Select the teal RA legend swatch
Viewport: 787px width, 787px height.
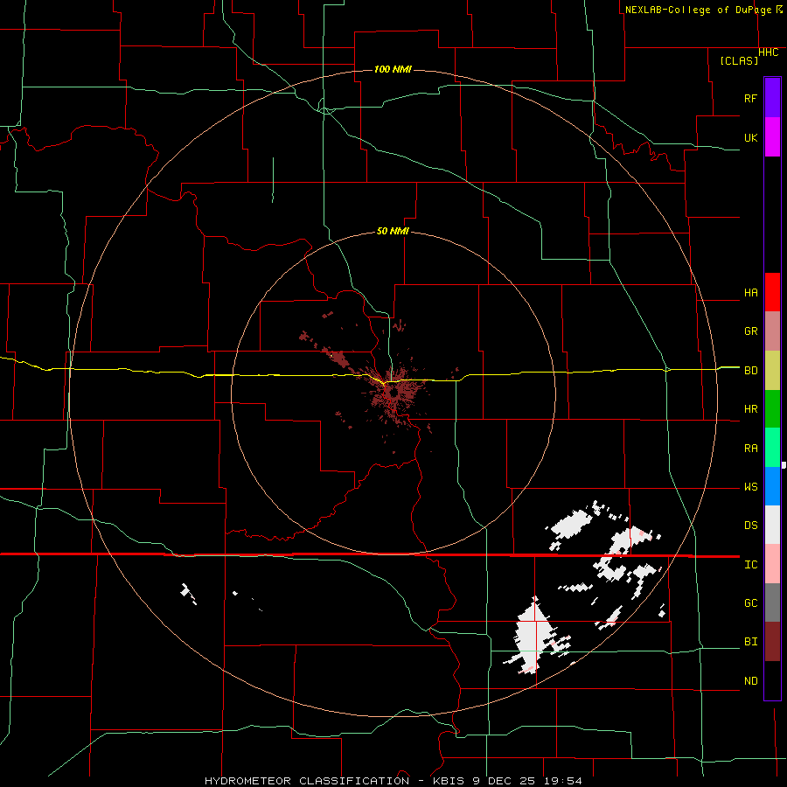[772, 448]
